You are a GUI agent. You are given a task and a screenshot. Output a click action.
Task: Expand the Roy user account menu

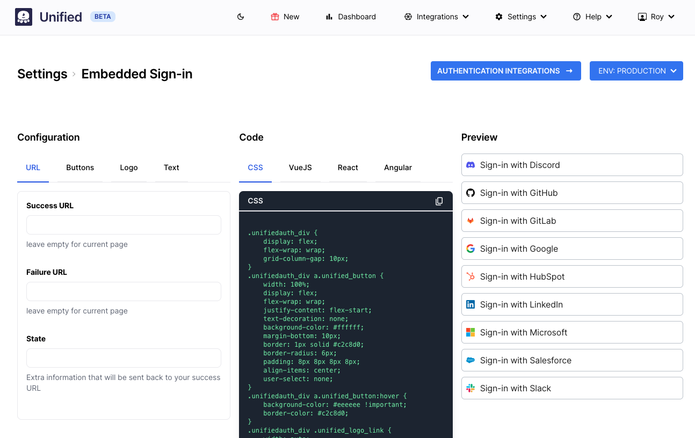(x=656, y=17)
